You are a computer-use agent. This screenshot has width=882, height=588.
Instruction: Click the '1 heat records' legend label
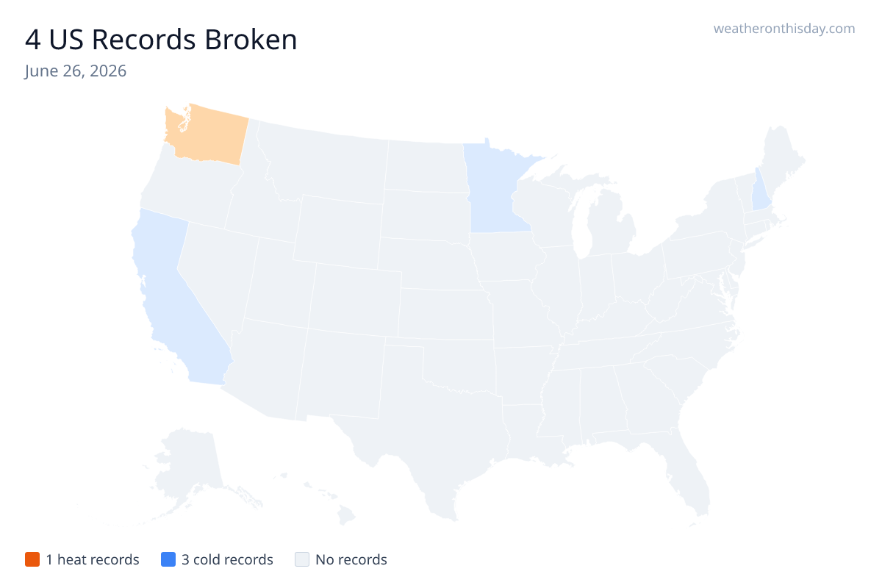[93, 559]
